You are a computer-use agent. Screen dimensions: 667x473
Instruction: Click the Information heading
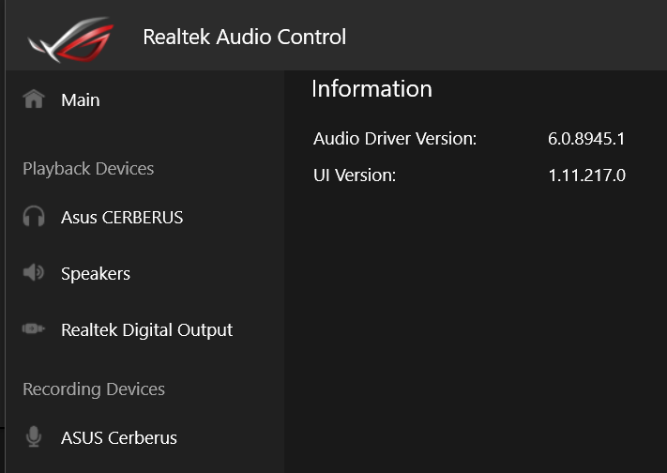[x=371, y=88]
